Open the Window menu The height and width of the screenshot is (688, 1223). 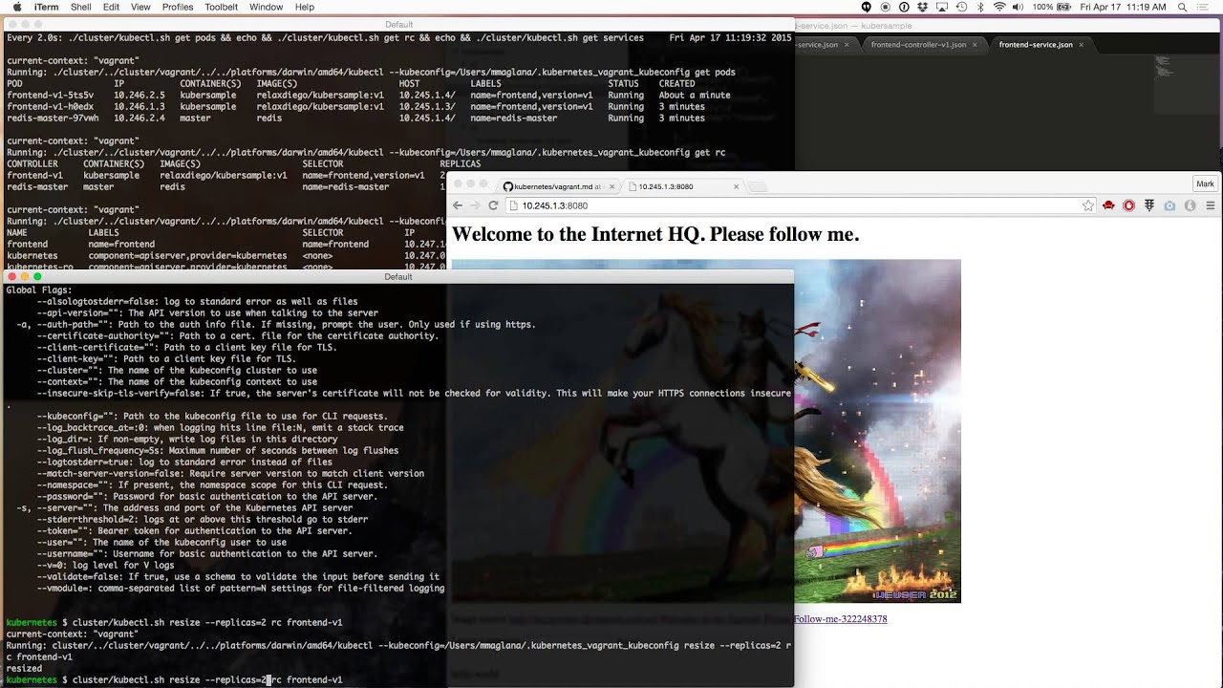[x=266, y=7]
